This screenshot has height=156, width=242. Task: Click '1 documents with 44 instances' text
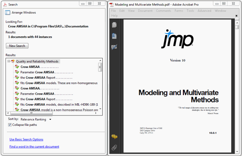(x=30, y=37)
